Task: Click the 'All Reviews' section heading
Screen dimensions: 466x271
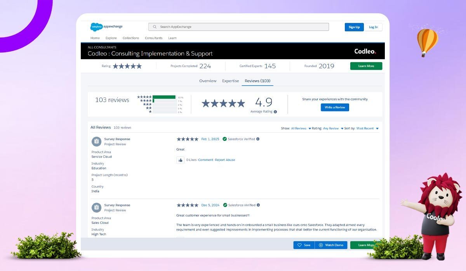Action: [101, 127]
